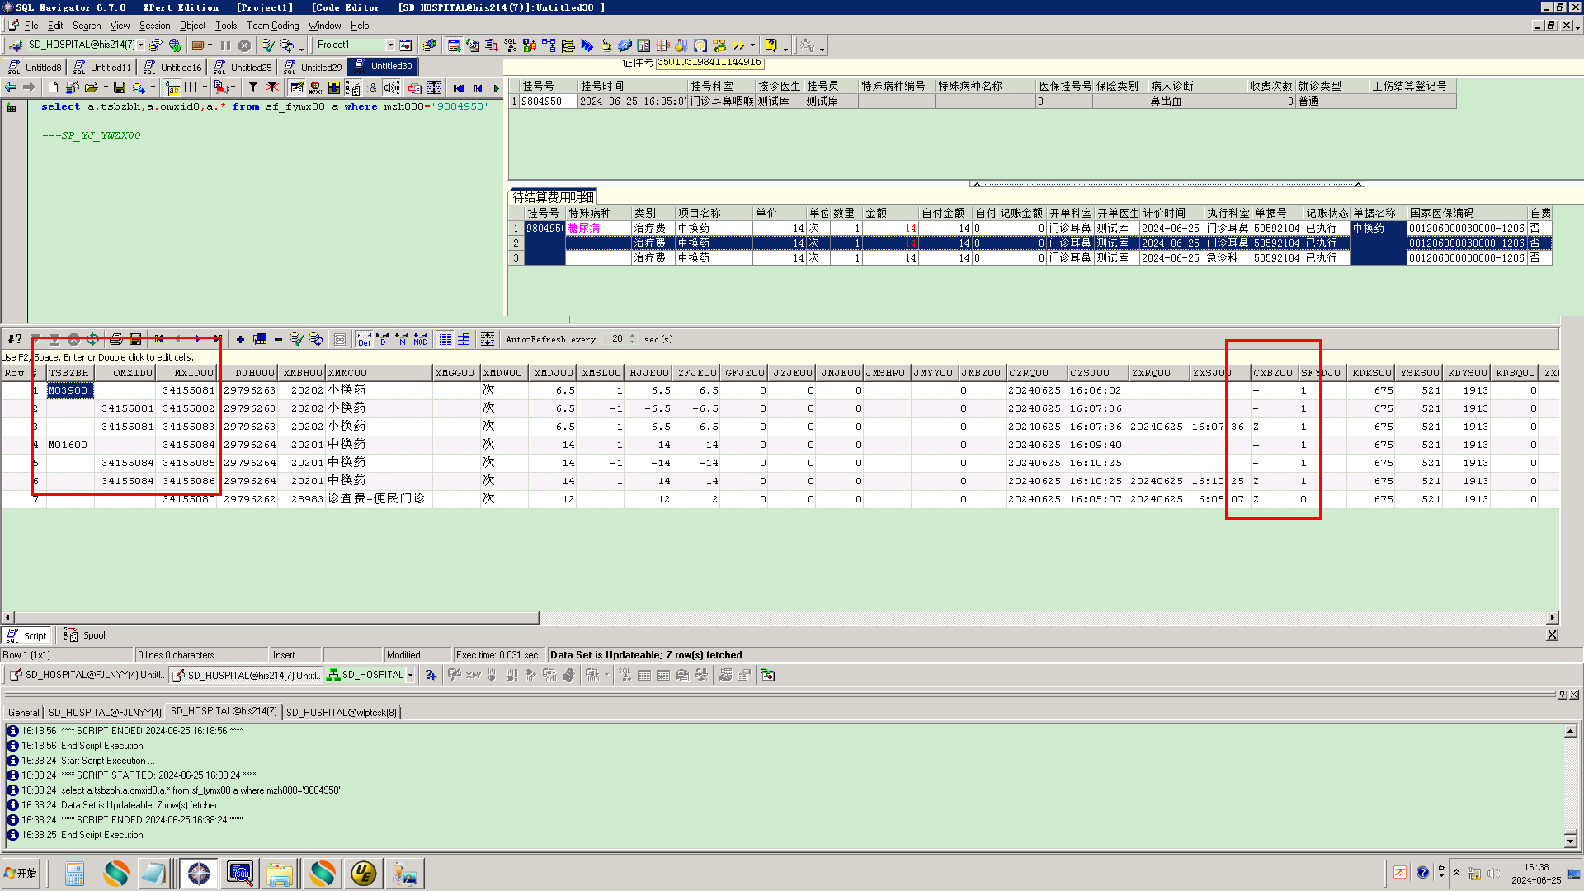This screenshot has width=1584, height=891.
Task: Click the Execute green play icon
Action: tap(496, 88)
